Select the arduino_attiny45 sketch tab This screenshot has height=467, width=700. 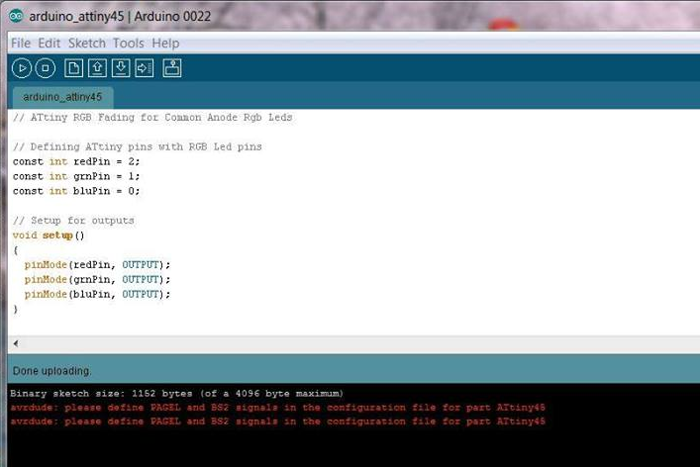click(x=62, y=97)
